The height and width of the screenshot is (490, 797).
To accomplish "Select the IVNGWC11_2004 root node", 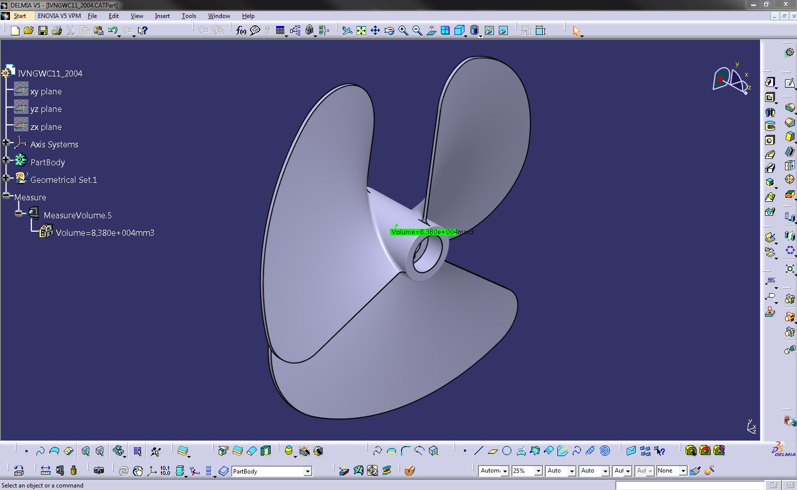I will pos(50,73).
